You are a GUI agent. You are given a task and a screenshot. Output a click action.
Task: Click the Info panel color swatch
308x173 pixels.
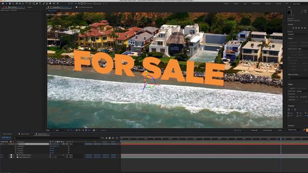click(x=289, y=12)
